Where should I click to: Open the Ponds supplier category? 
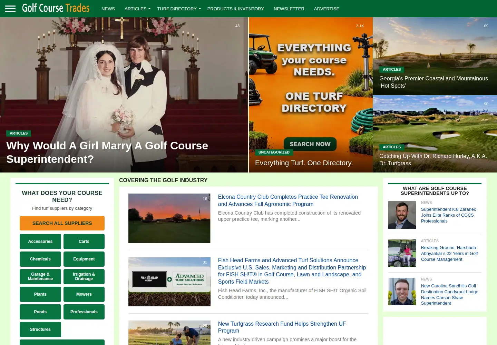[x=40, y=312]
